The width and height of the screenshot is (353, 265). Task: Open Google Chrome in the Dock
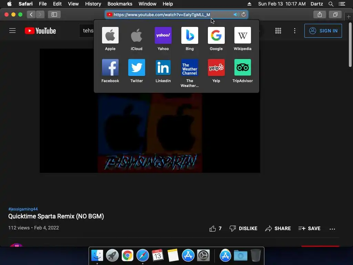click(x=128, y=255)
